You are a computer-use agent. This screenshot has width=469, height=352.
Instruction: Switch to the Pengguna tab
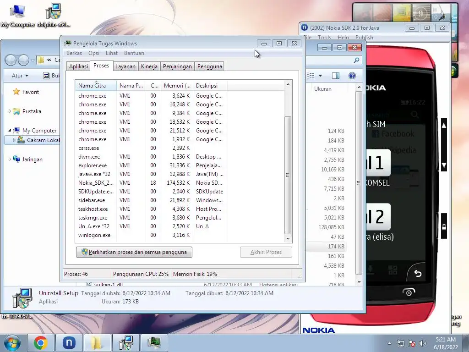coord(210,66)
